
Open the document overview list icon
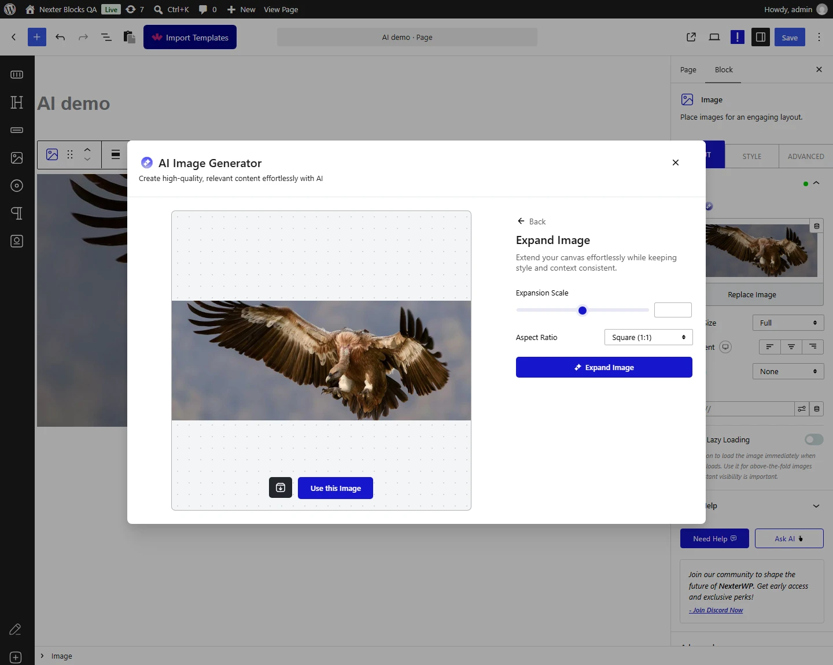point(106,37)
